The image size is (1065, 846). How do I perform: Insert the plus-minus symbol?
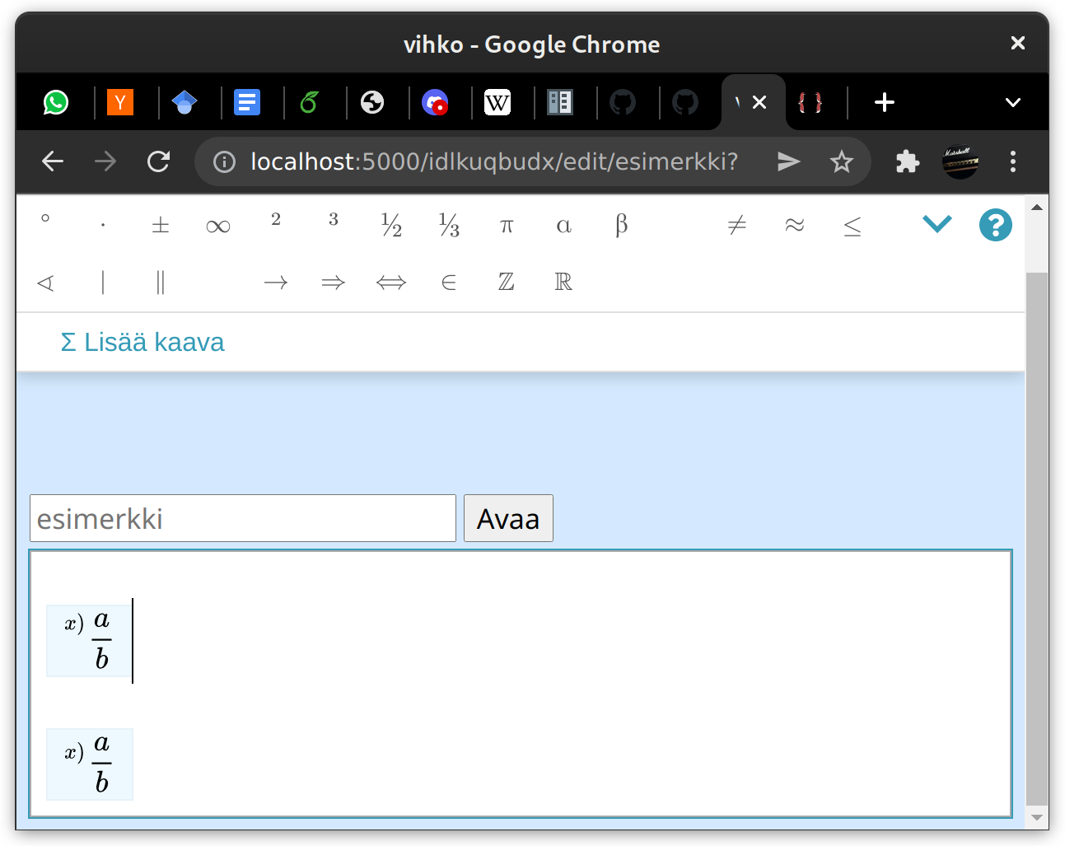tap(160, 224)
